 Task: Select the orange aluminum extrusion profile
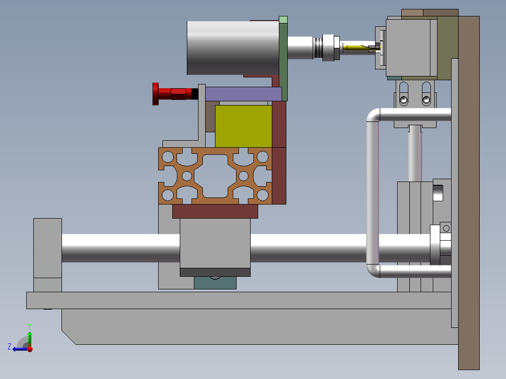(x=215, y=176)
